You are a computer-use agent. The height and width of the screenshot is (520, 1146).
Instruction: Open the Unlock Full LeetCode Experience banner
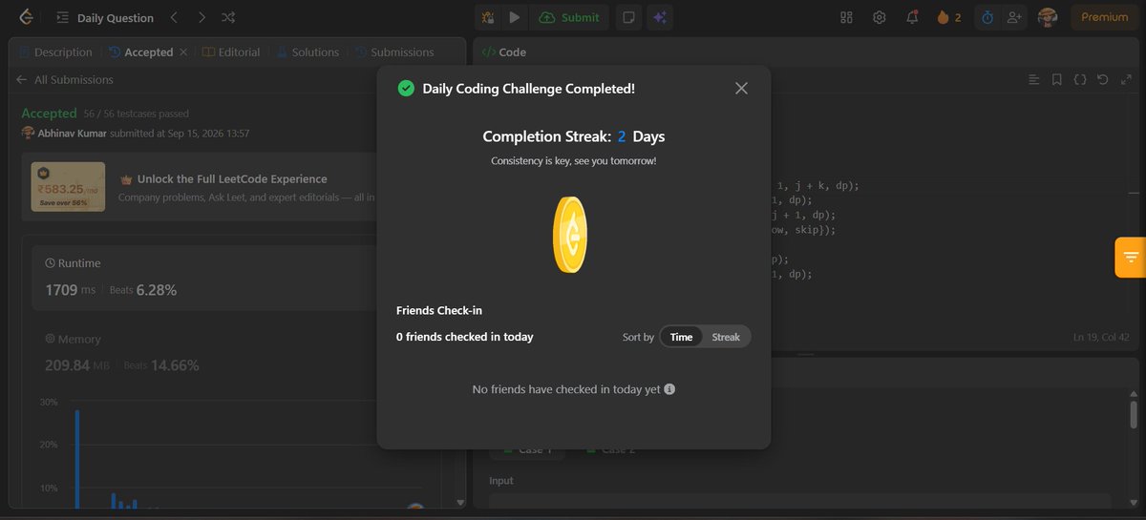(201, 187)
